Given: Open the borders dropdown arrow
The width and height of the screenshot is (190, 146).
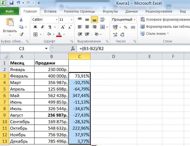Looking at the screenshot, I should [x=41, y=35].
